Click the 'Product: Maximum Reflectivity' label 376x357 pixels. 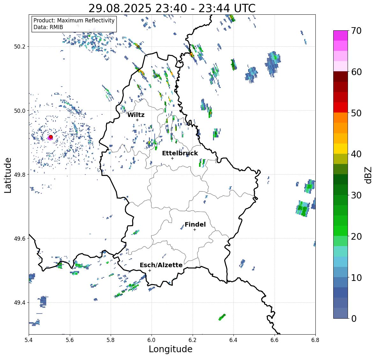coord(74,20)
